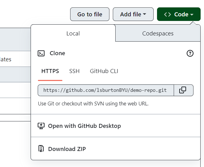Image resolution: width=204 pixels, height=167 pixels.
Task: Open the Clone help question mark icon
Action: 190,53
